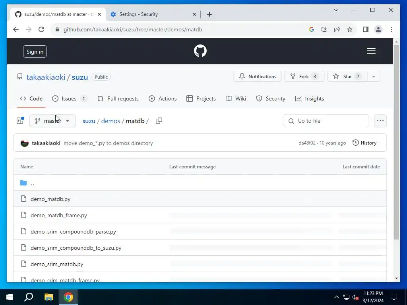Click the GitHub Octocat logo in header
The image size is (407, 305).
pos(200,51)
